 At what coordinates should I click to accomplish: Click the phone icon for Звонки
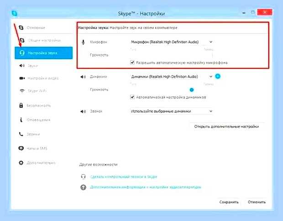coord(21,134)
